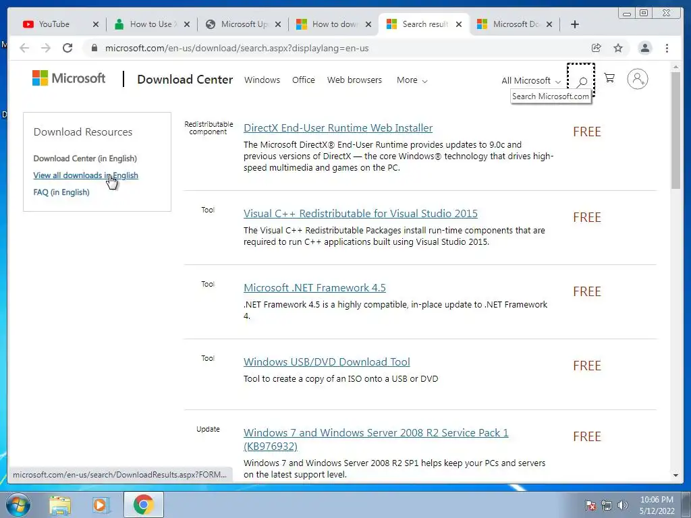Viewport: 691px width, 518px height.
Task: Click the share page icon in address bar
Action: pos(597,48)
